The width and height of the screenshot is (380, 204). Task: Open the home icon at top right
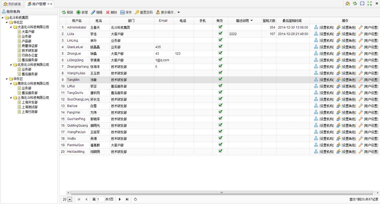click(348, 3)
